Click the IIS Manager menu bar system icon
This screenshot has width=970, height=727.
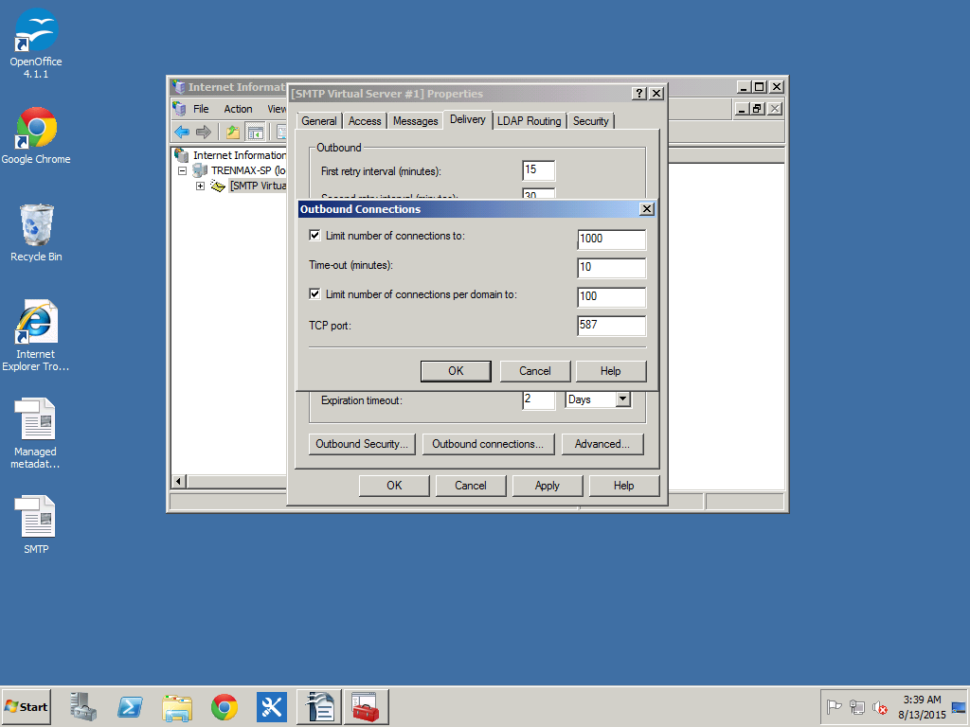(x=179, y=109)
